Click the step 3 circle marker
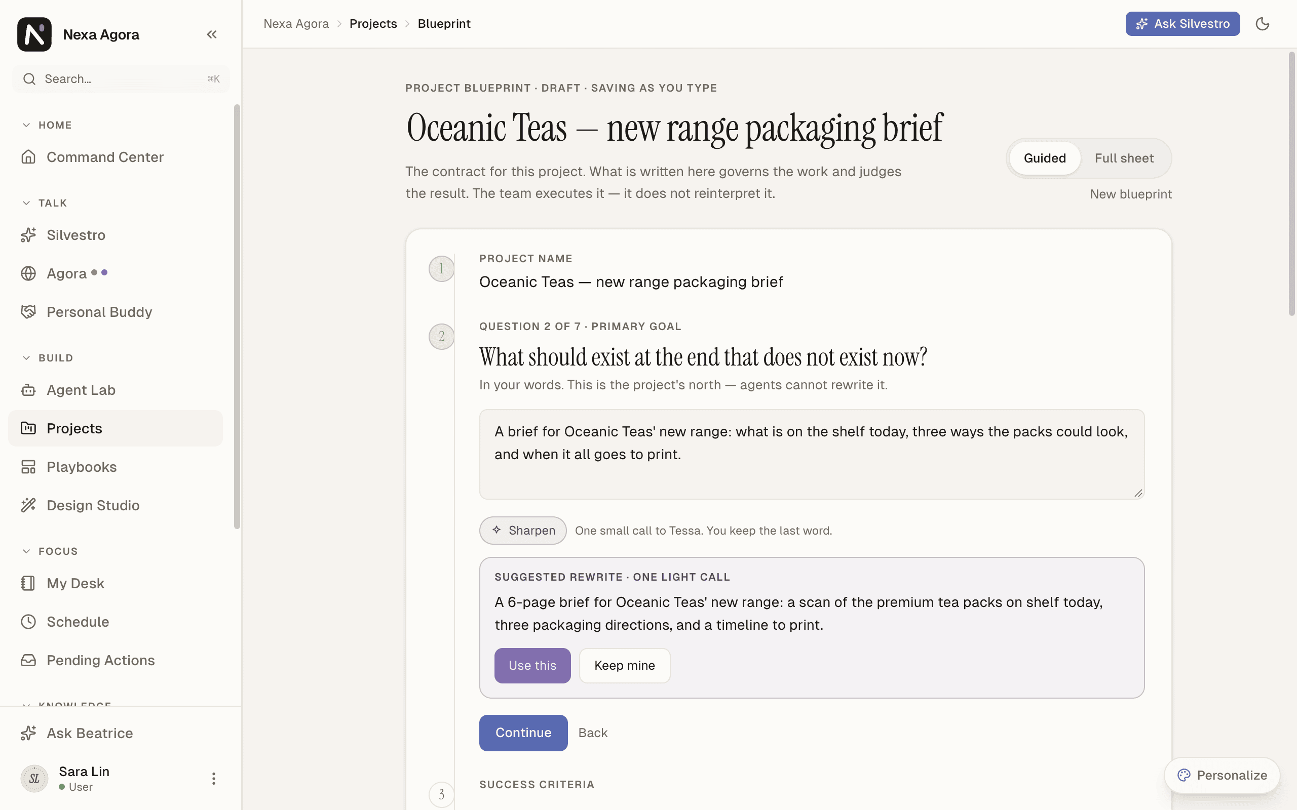1297x810 pixels. (x=441, y=794)
